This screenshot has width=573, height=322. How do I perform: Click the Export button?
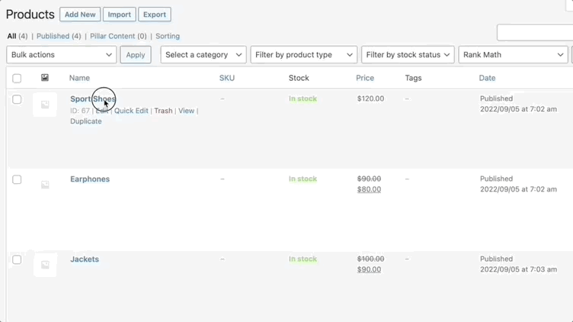[155, 14]
